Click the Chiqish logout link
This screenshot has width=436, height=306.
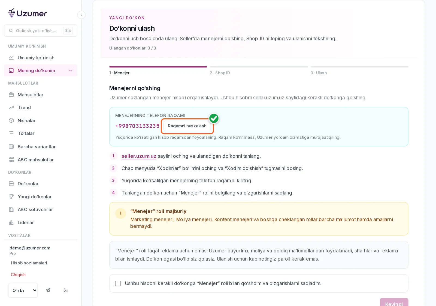click(18, 275)
